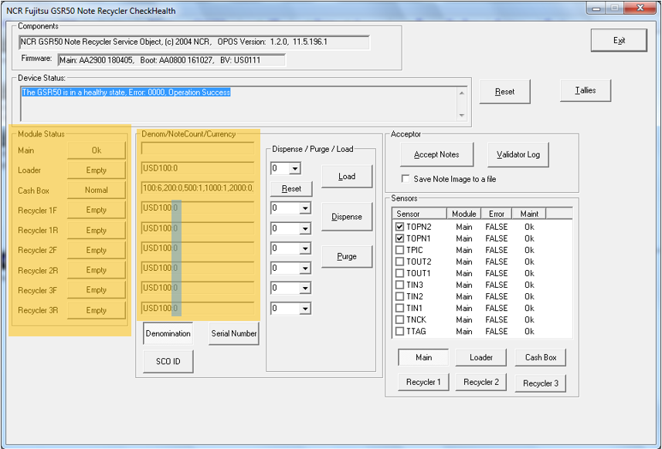Screen dimensions: 662x449
Task: Check the TNCK sensor checkbox
Action: tap(399, 319)
